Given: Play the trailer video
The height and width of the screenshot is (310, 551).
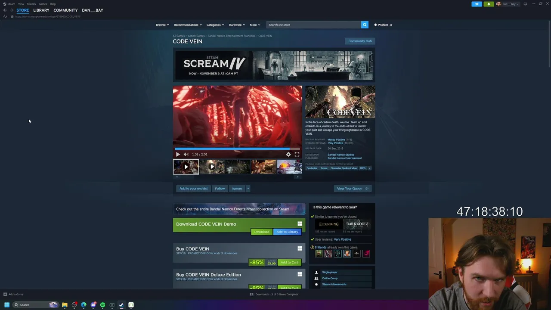Looking at the screenshot, I should point(178,154).
